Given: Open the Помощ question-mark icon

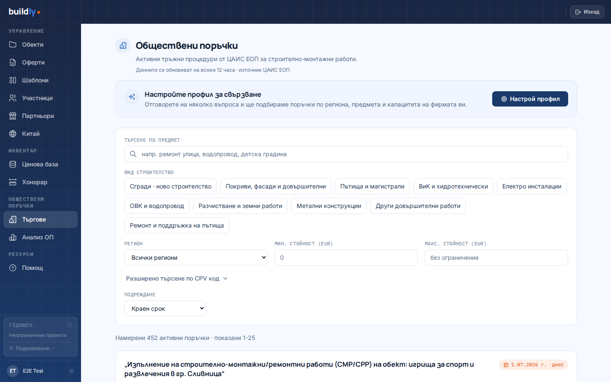Looking at the screenshot, I should tap(13, 268).
